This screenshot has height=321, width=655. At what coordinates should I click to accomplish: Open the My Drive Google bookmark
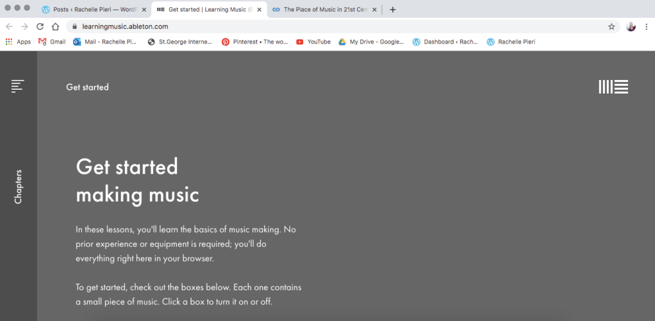click(371, 42)
